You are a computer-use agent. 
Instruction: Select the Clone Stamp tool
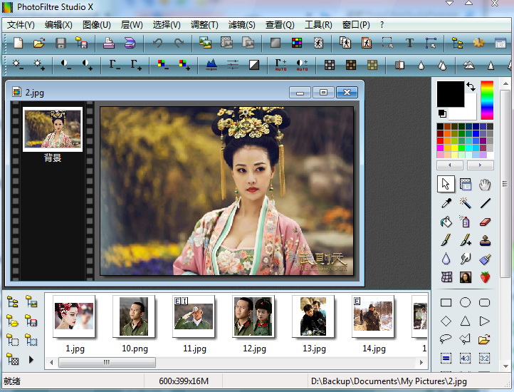(485, 240)
